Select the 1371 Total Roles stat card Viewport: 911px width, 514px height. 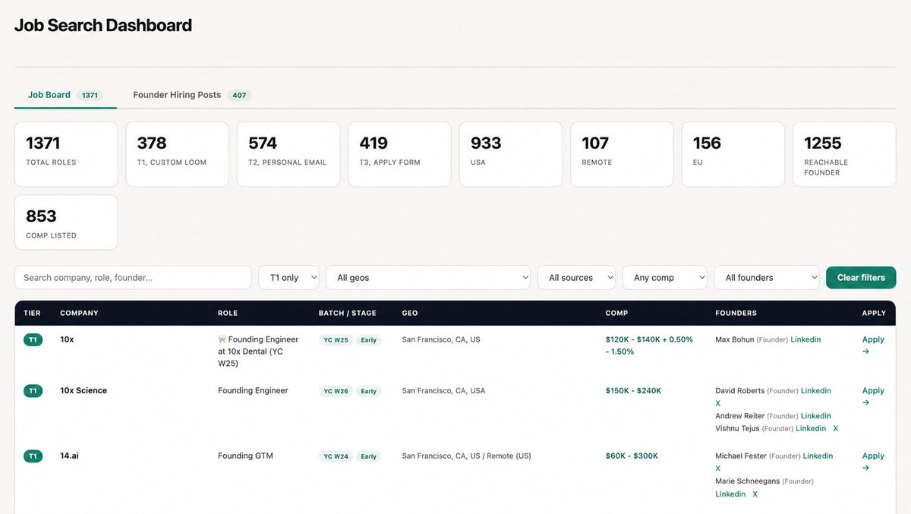66,154
